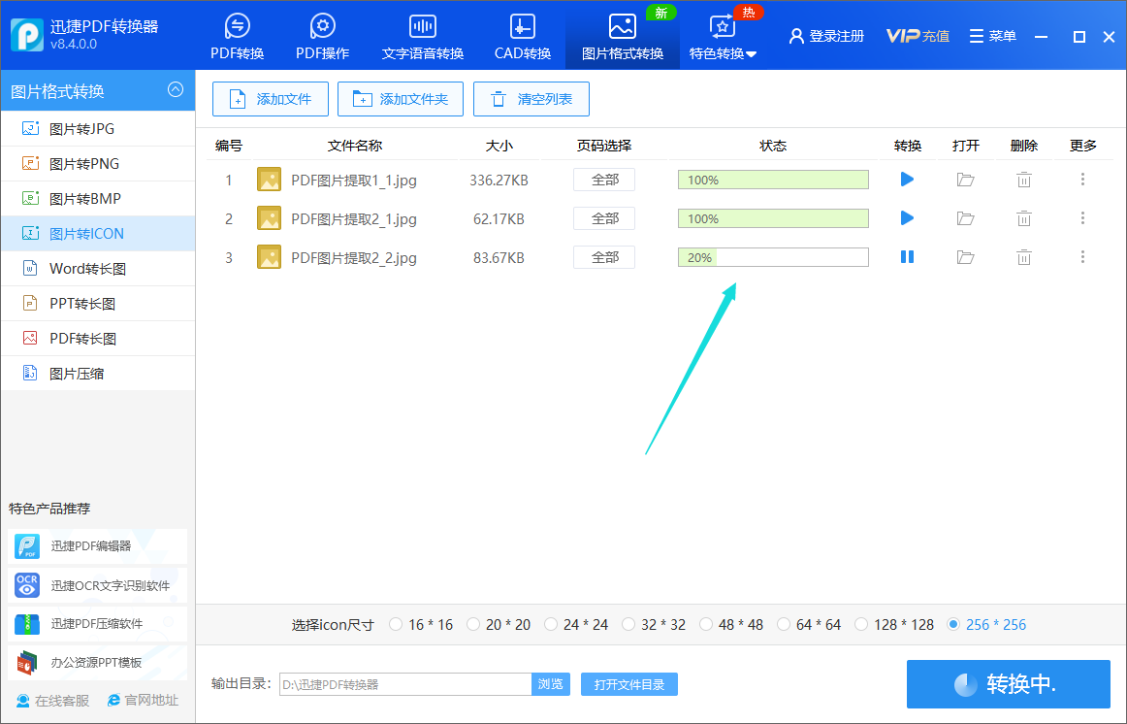Choose Word转长图 in sidebar
The image size is (1127, 724).
coord(98,268)
